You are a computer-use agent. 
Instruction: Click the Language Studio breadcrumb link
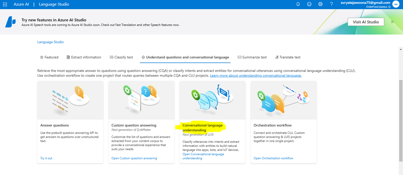pos(50,42)
